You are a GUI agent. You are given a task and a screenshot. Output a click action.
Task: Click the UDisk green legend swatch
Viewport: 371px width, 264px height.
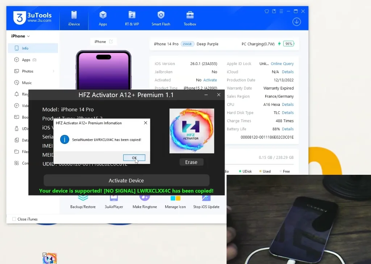(240, 171)
